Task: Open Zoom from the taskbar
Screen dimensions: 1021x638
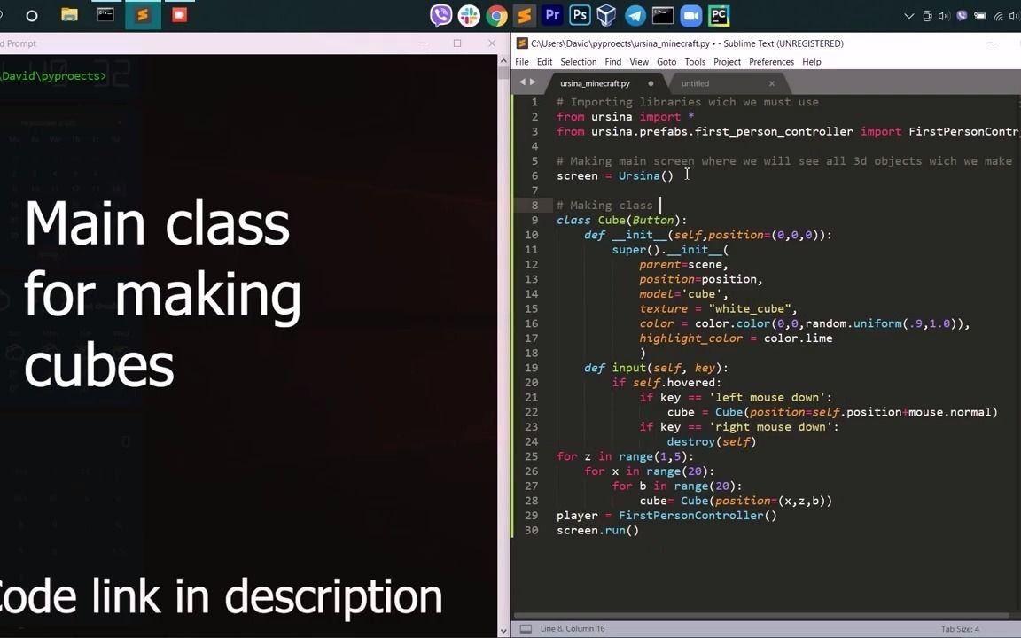Action: coord(691,16)
